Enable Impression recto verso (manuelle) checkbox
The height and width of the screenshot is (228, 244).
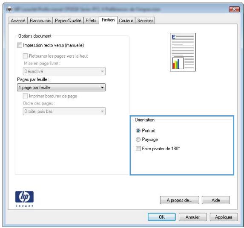tap(20, 45)
